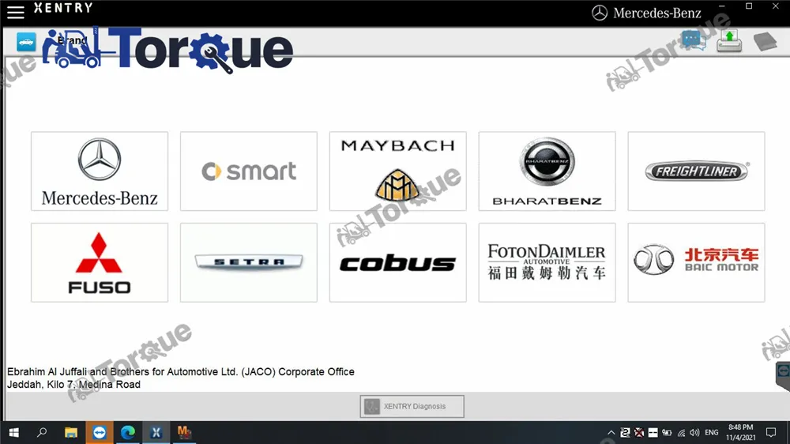Screen dimensions: 790x444
Task: Open the M app in taskbar
Action: (x=184, y=432)
